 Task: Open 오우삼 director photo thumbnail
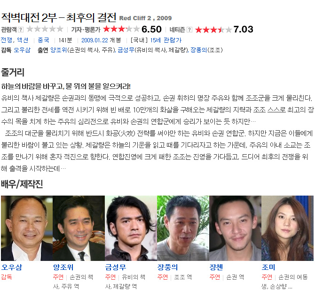click(27, 228)
